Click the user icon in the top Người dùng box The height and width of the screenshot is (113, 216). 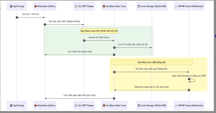pyautogui.click(x=11, y=6)
